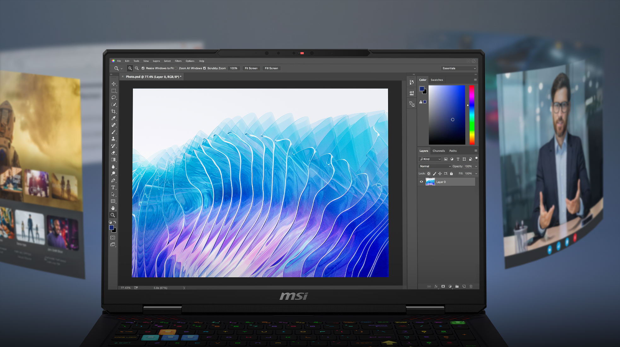Disable the Scrubby Zoom checkbox

205,68
